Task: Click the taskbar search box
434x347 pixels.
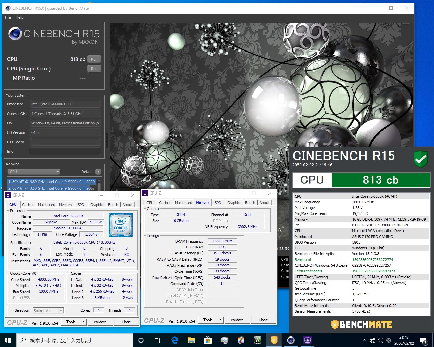Action: [x=75, y=340]
